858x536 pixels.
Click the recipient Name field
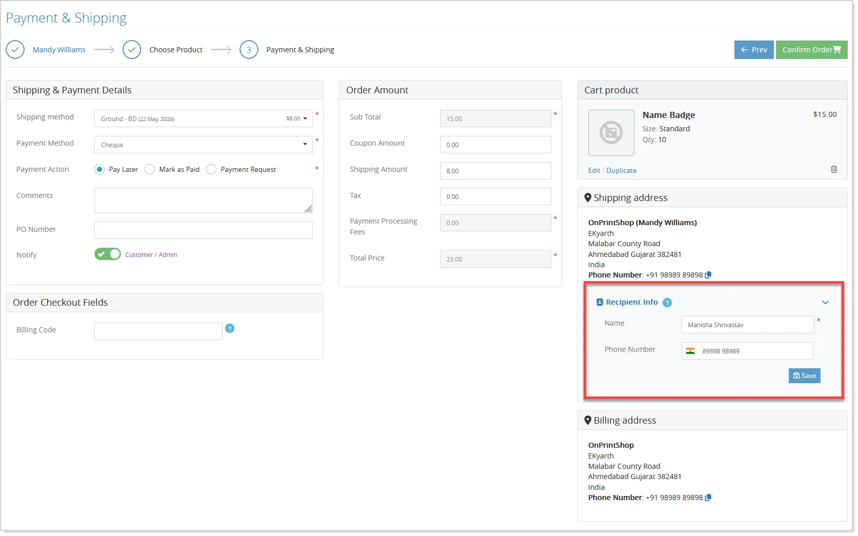coord(748,325)
